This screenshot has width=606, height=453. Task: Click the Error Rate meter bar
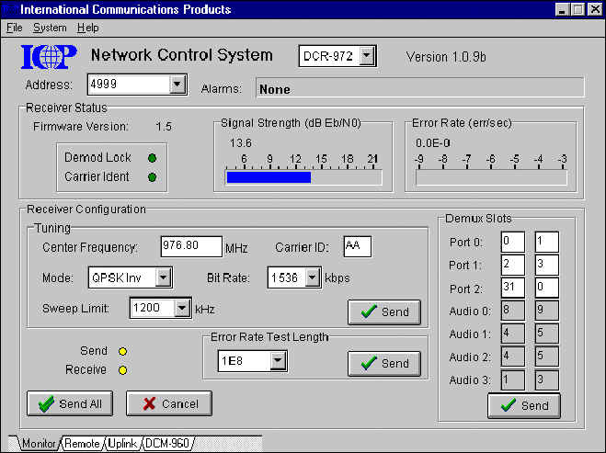pyautogui.click(x=491, y=177)
